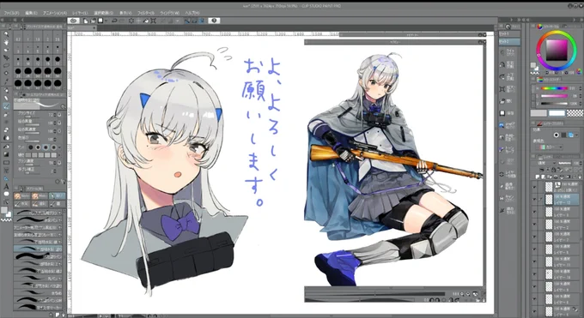Choose the last anti-aliasing option circle
This screenshot has width=584, height=318.
point(53,147)
